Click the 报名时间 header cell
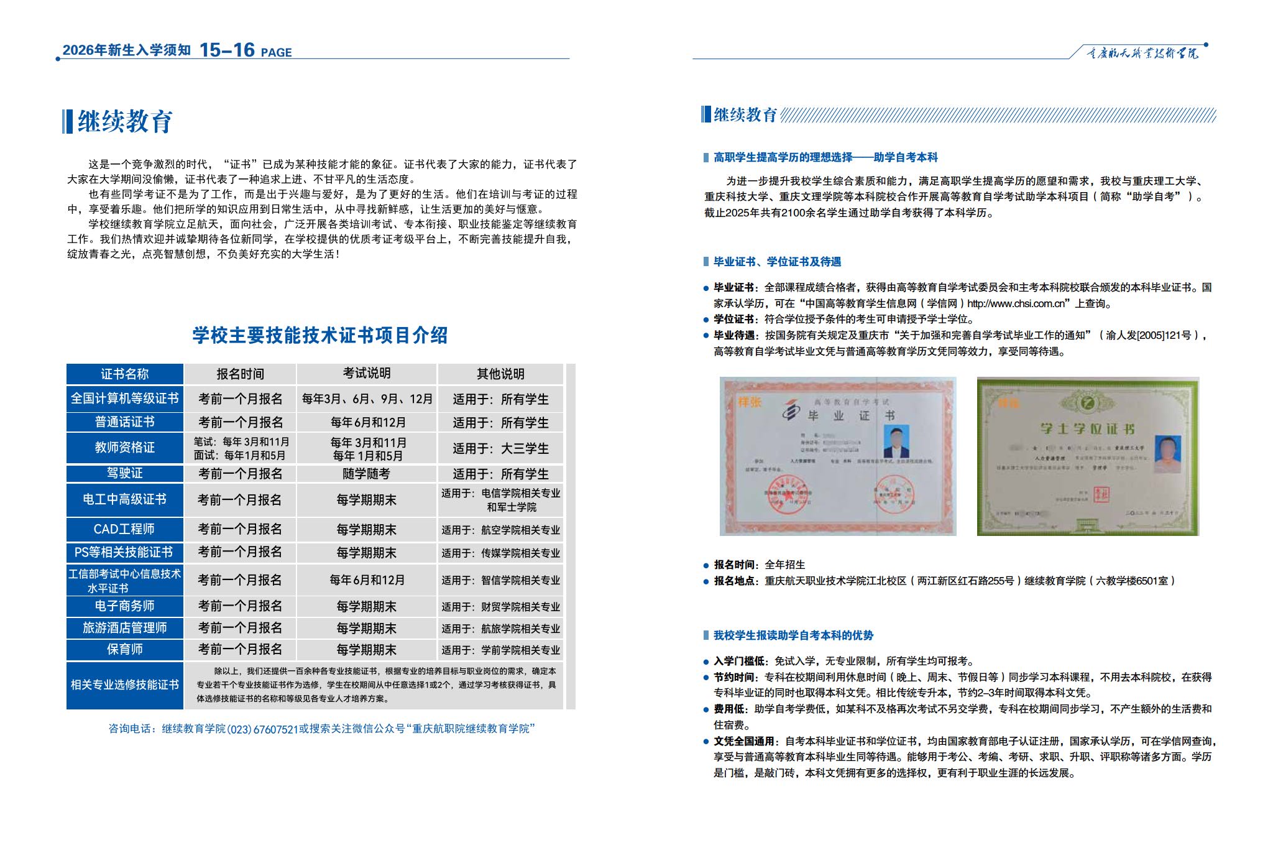This screenshot has width=1273, height=863. pos(240,374)
